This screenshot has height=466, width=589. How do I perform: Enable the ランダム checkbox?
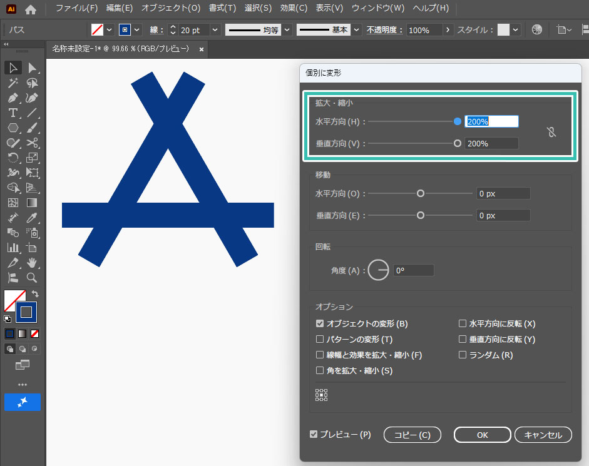point(463,355)
